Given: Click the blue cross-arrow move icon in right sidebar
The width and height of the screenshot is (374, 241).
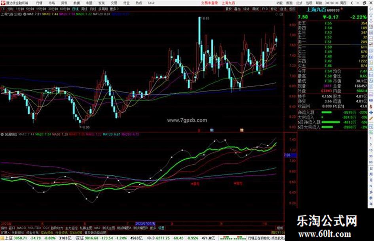Looking at the screenshot, I should click(371, 112).
